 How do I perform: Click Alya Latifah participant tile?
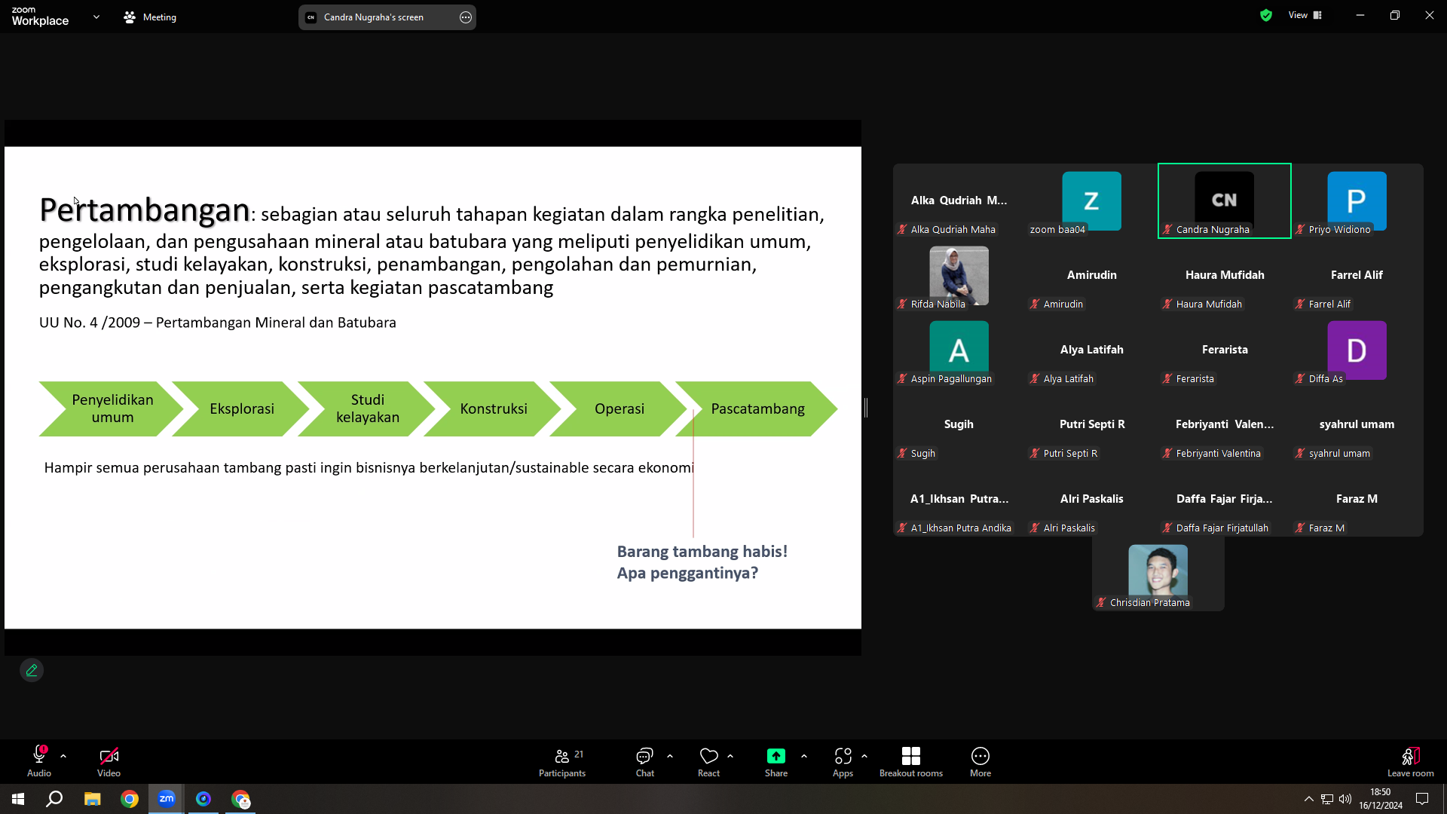click(x=1091, y=350)
